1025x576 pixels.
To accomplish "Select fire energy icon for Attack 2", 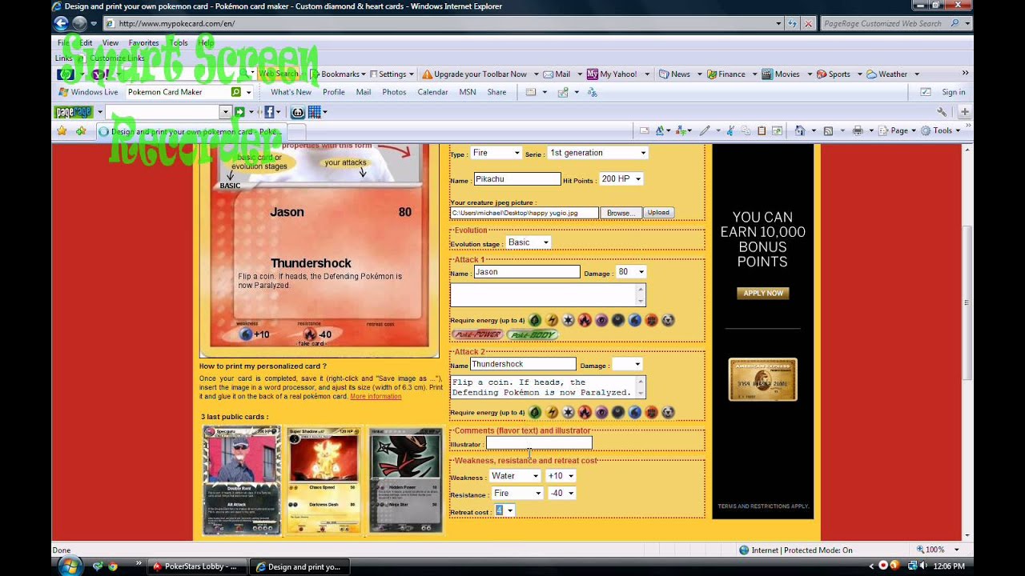I will pyautogui.click(x=585, y=412).
